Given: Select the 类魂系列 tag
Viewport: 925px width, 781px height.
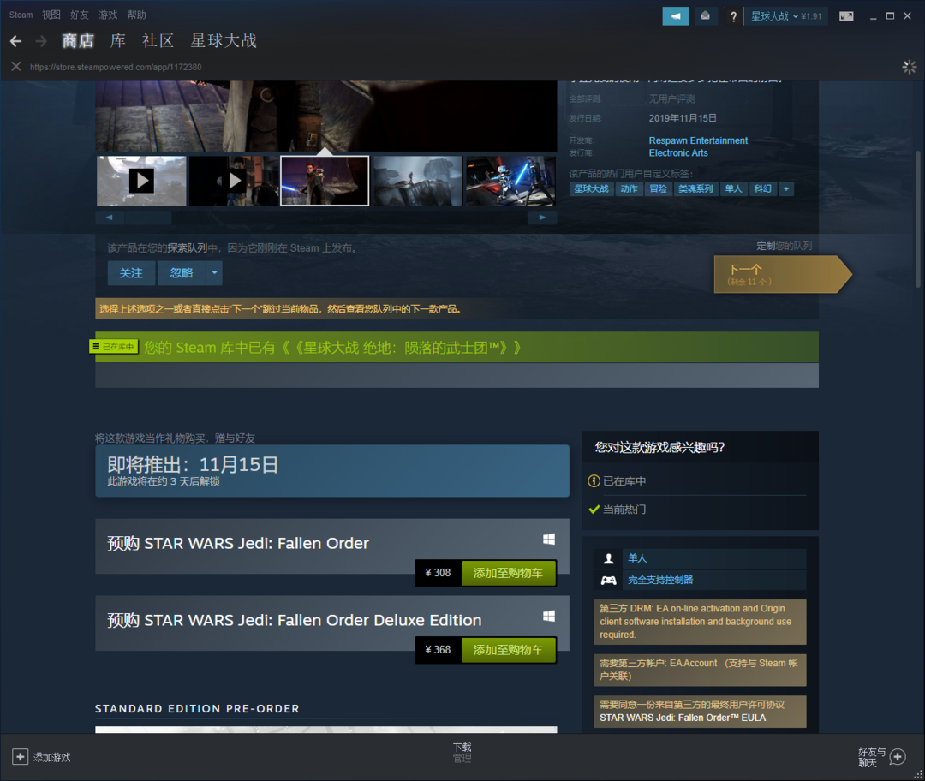Looking at the screenshot, I should (x=695, y=188).
